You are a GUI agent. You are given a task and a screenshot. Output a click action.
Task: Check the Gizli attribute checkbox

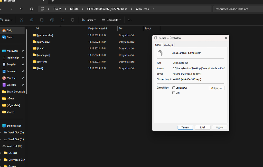(x=174, y=93)
